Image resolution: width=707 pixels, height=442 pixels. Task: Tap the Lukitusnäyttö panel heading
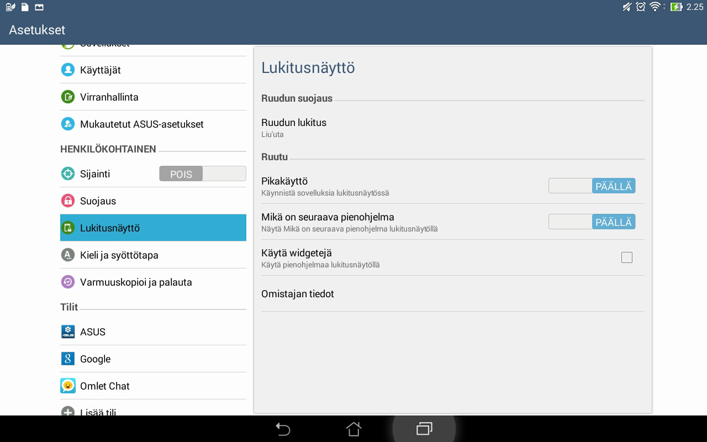pyautogui.click(x=308, y=67)
